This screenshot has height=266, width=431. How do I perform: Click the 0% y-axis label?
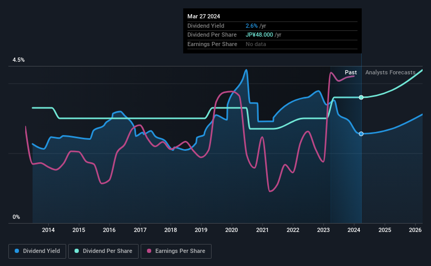click(16, 217)
